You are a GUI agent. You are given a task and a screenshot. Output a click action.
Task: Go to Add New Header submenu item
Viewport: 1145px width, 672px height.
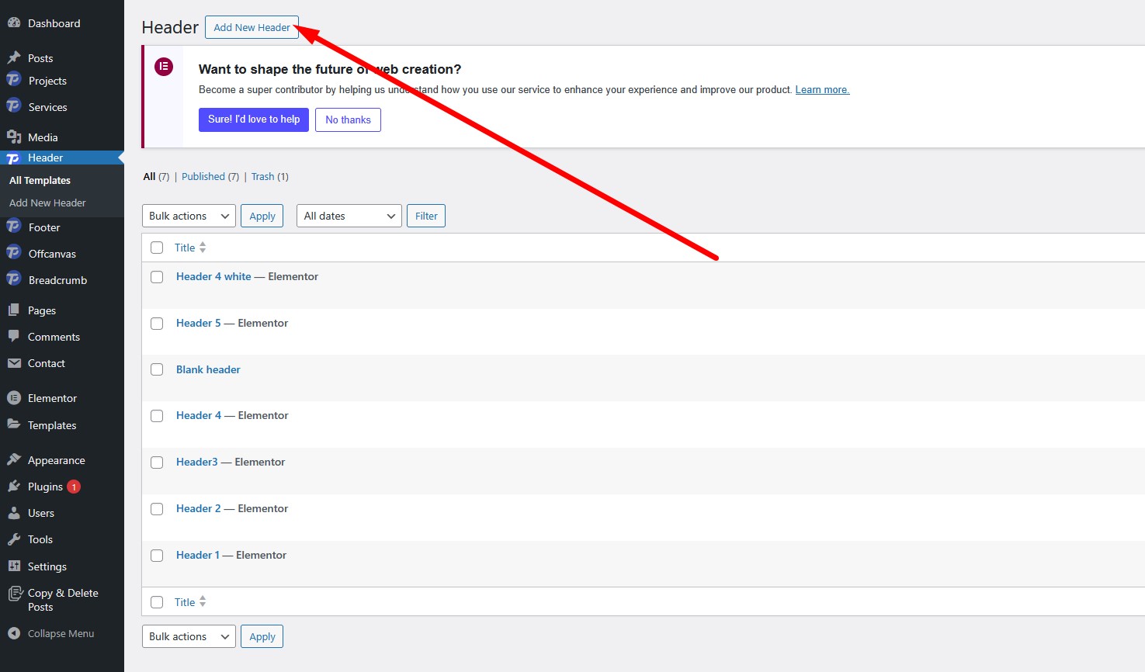[x=47, y=203]
